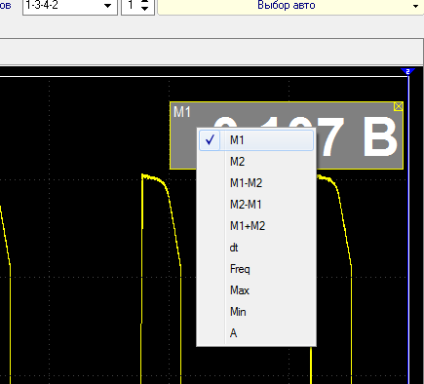Choose Max measurement option
The height and width of the screenshot is (384, 424).
coord(256,290)
